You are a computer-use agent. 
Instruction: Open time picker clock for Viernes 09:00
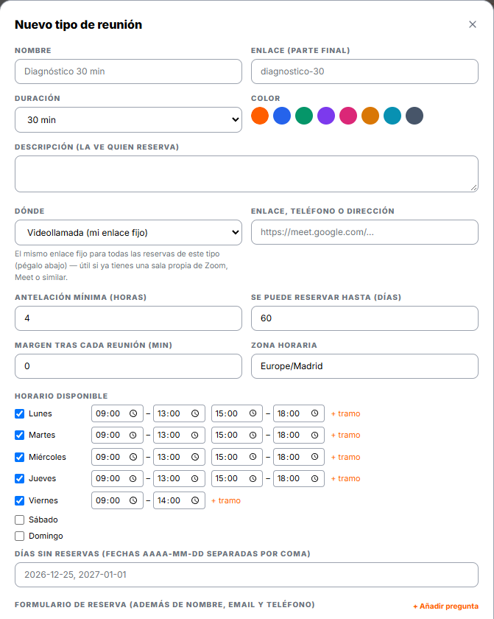pos(133,500)
